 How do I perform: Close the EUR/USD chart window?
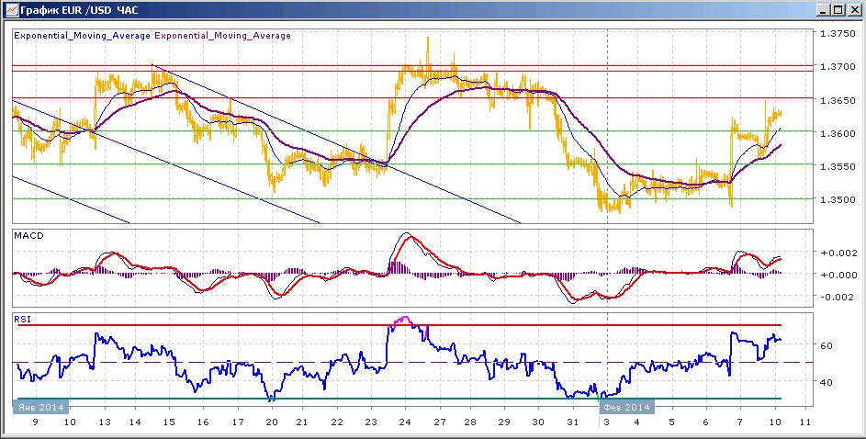[852, 9]
